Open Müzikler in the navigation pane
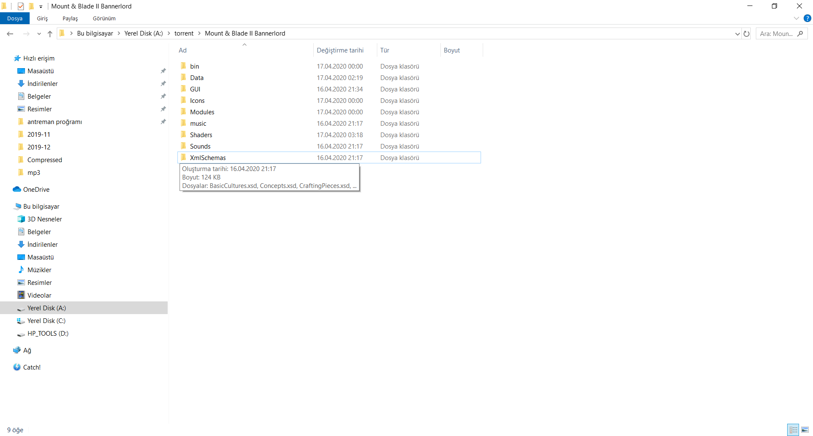Image resolution: width=813 pixels, height=436 pixels. [x=39, y=270]
